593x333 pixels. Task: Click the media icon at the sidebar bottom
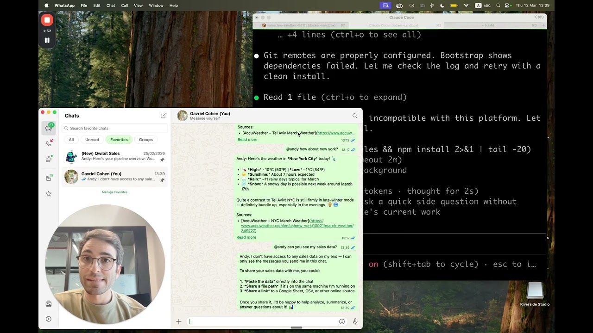(49, 304)
